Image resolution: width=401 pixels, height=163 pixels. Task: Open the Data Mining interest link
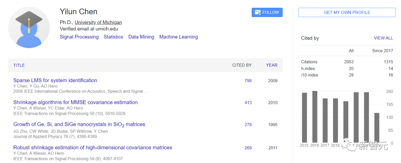tap(141, 37)
